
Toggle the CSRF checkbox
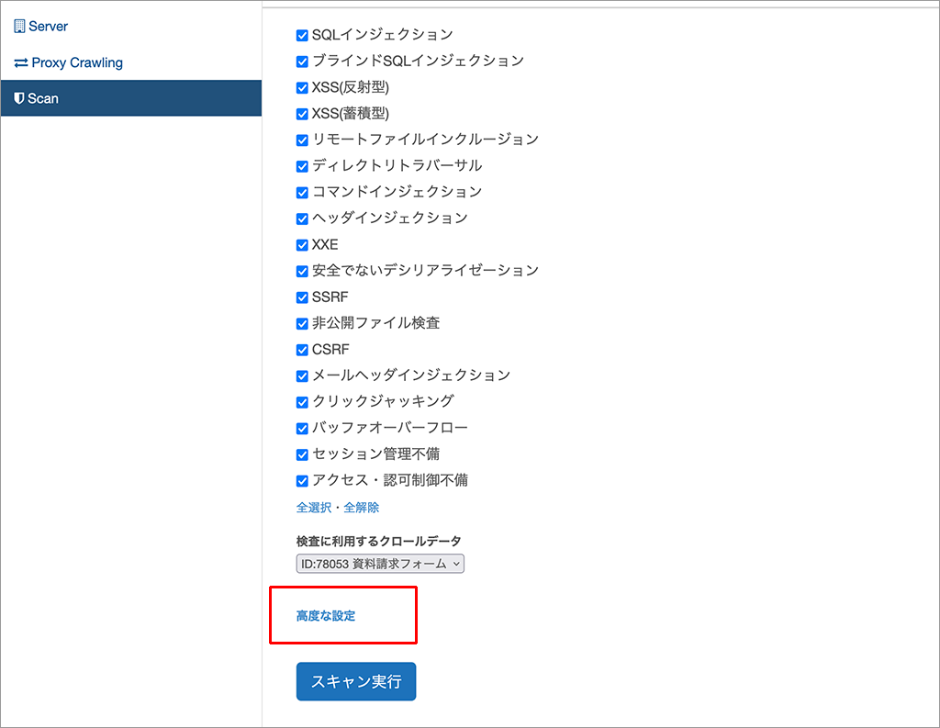(x=302, y=349)
